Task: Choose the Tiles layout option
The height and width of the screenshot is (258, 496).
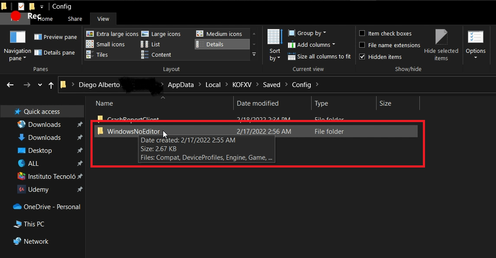Action: (102, 55)
